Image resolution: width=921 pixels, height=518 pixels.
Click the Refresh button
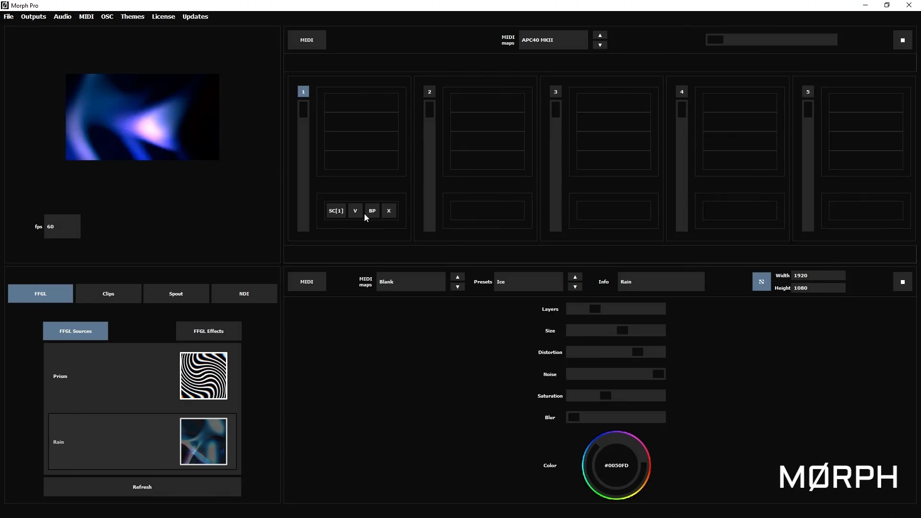(x=142, y=487)
